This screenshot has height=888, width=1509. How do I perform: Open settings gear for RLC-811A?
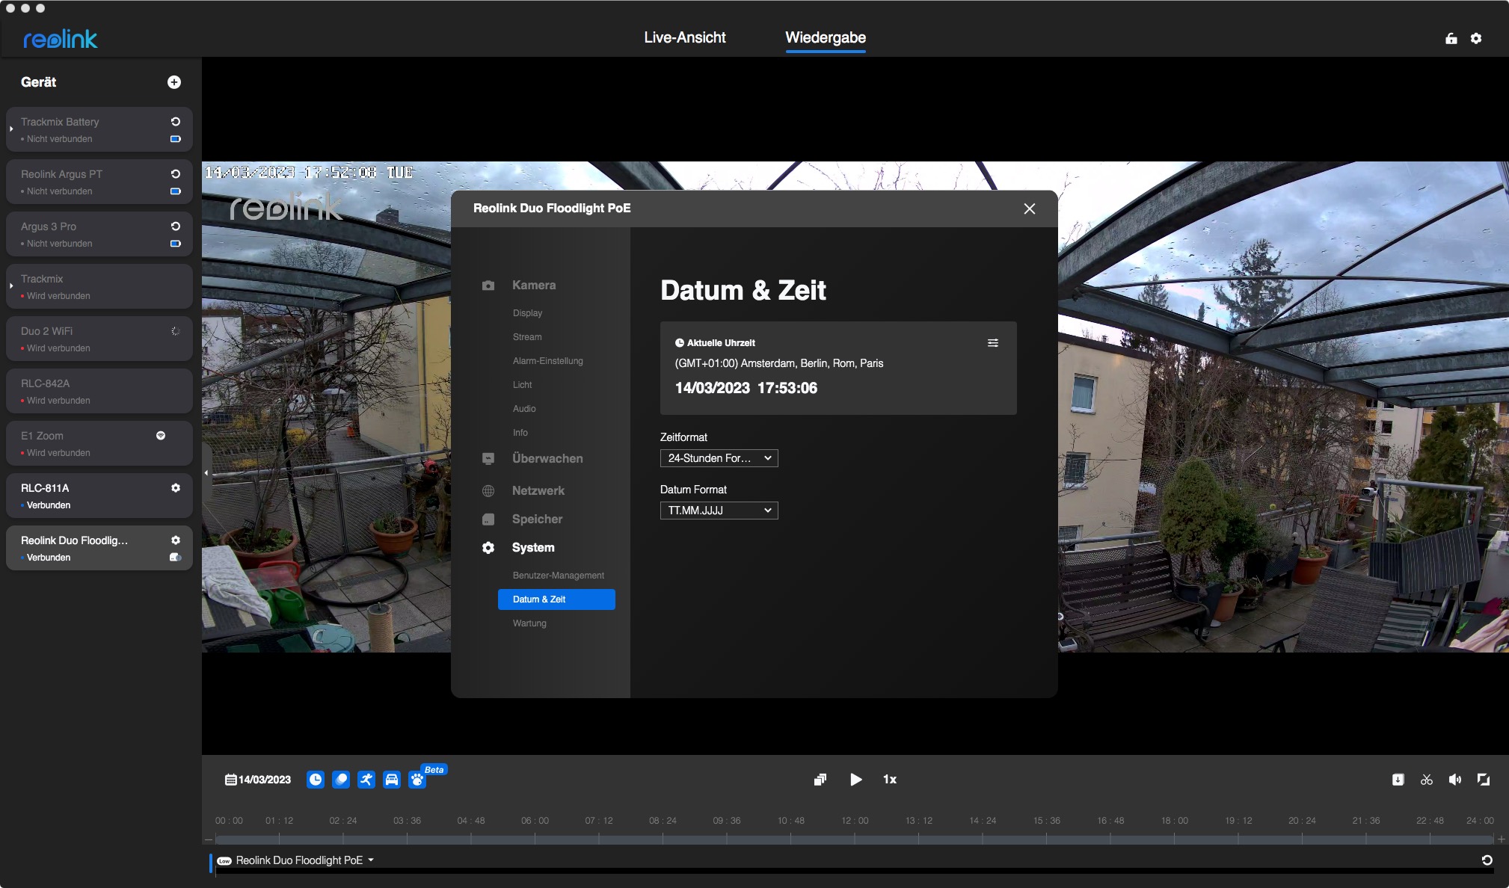coord(176,488)
